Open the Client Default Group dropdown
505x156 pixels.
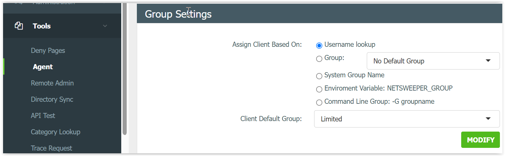pyautogui.click(x=407, y=119)
